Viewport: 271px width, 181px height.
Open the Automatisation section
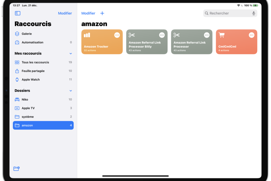[43, 42]
